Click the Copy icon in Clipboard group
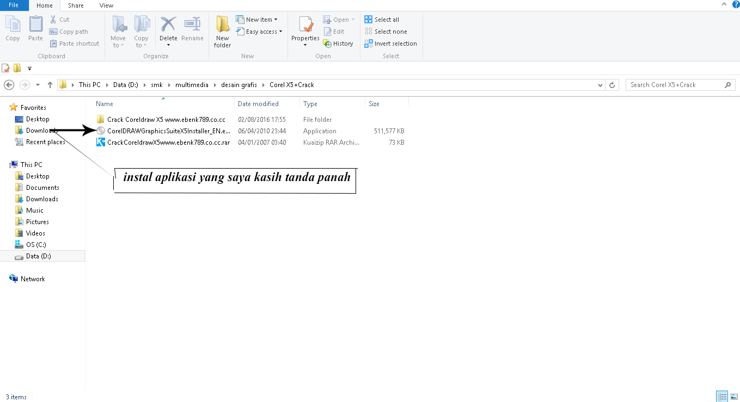 pyautogui.click(x=13, y=24)
